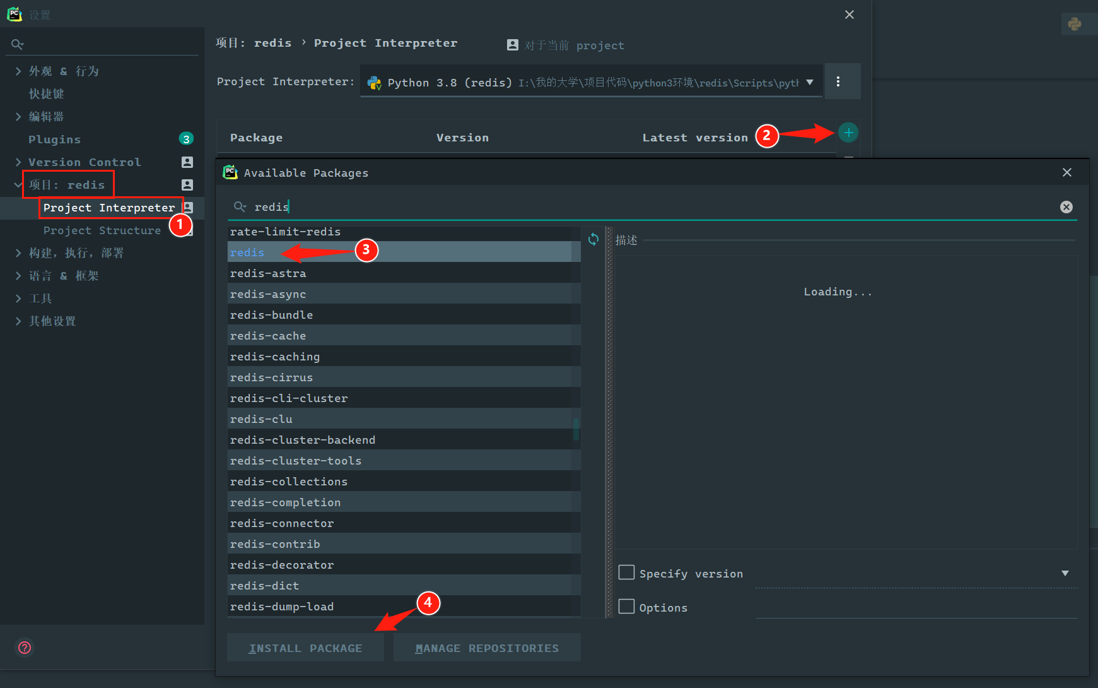Click the Latest version column header
This screenshot has height=688, width=1098.
click(x=694, y=138)
